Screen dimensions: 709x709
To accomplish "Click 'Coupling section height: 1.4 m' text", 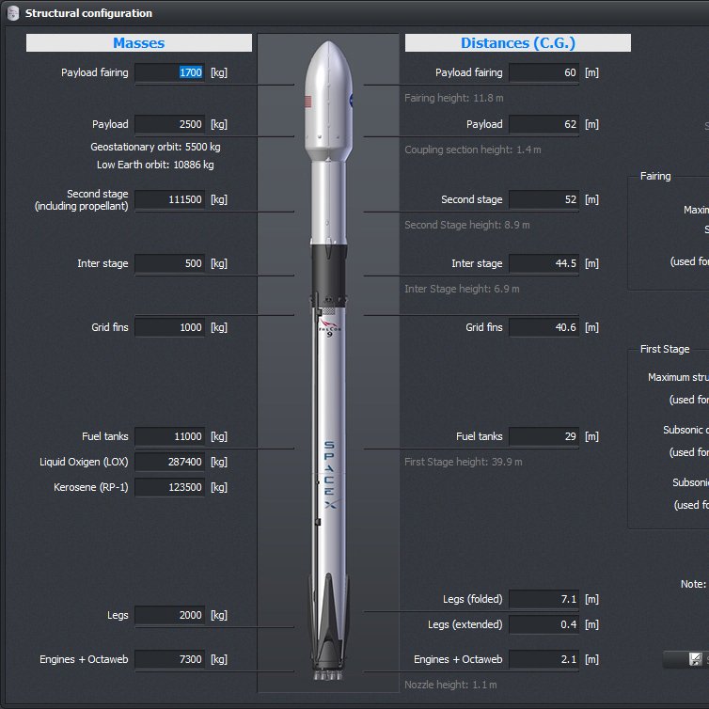I will tap(473, 150).
